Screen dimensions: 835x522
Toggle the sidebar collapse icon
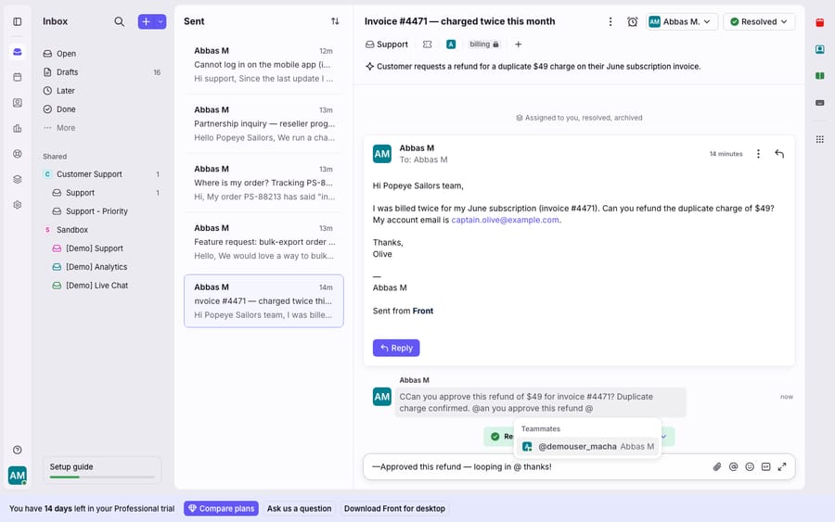pyautogui.click(x=17, y=21)
